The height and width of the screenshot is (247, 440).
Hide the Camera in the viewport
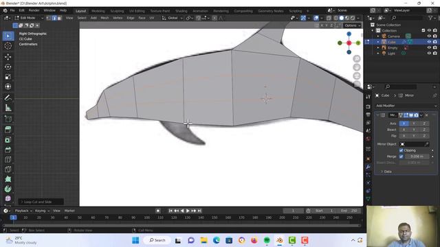click(x=429, y=36)
